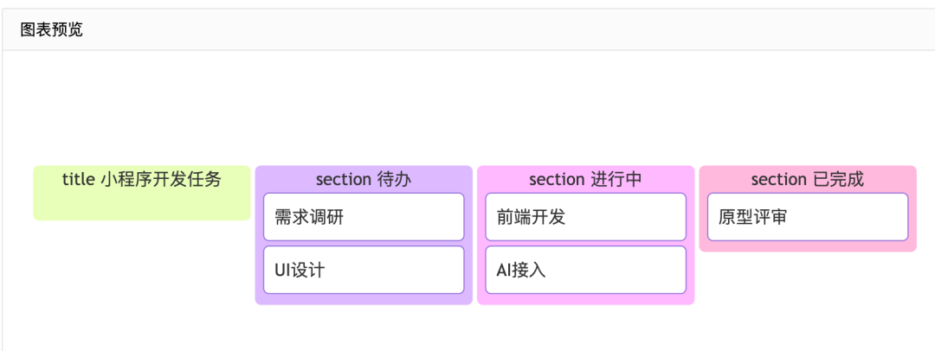Select the 待办 column name

[x=394, y=179]
